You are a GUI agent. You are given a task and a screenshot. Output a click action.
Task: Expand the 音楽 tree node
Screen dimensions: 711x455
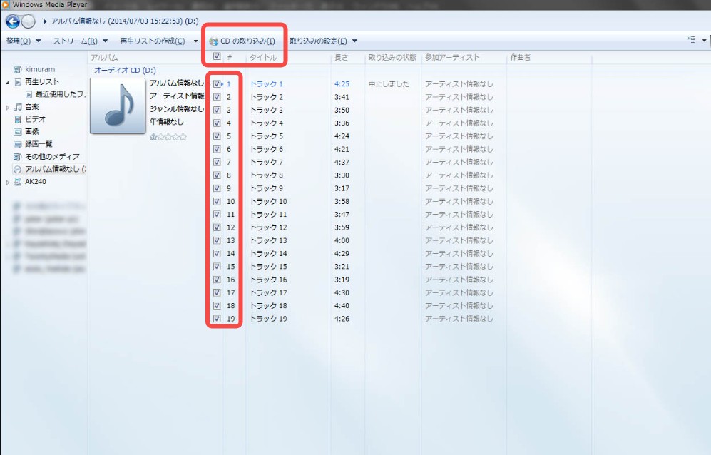tap(8, 108)
